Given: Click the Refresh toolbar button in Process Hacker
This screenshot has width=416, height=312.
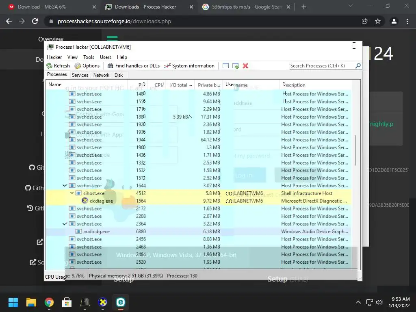Looking at the screenshot, I should tap(58, 66).
